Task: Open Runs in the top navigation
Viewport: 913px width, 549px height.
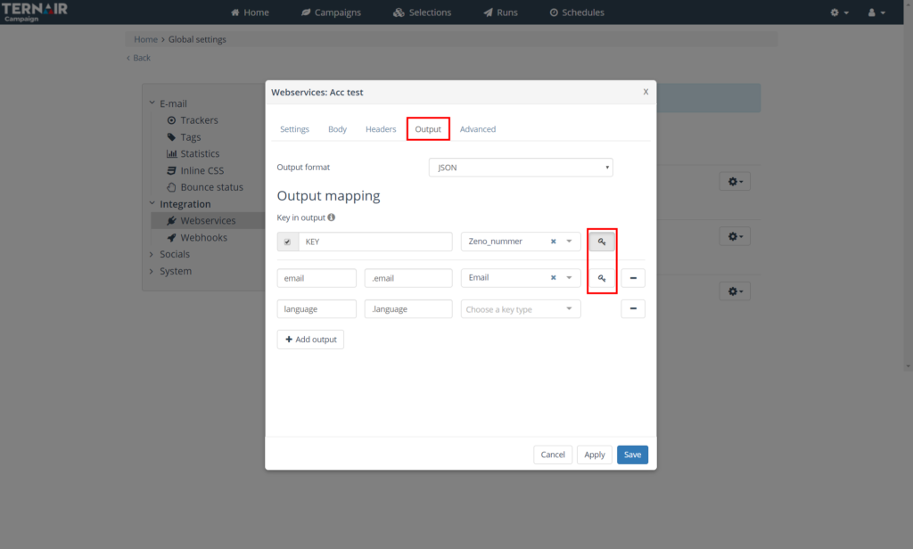Action: pyautogui.click(x=501, y=12)
